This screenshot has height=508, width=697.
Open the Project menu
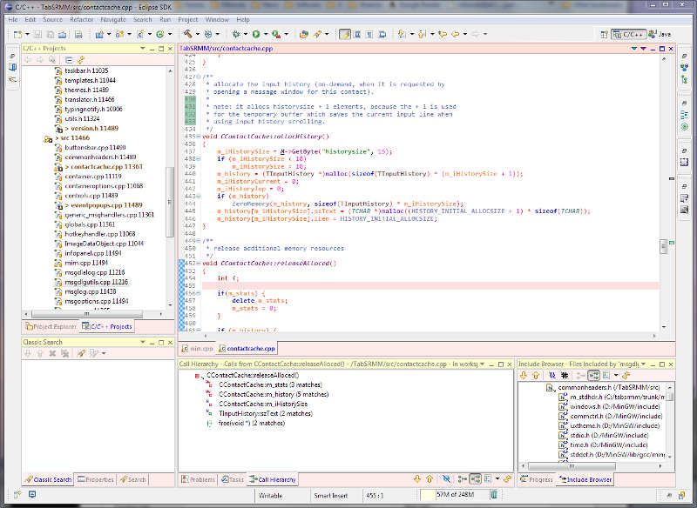click(x=187, y=19)
